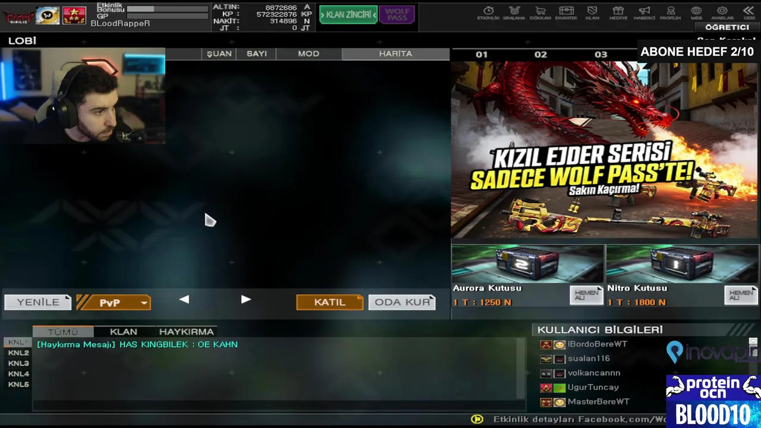Click the Geri back arrows icon

[x=749, y=12]
